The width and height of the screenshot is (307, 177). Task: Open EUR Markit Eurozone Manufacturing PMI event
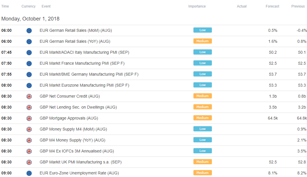pos(84,85)
